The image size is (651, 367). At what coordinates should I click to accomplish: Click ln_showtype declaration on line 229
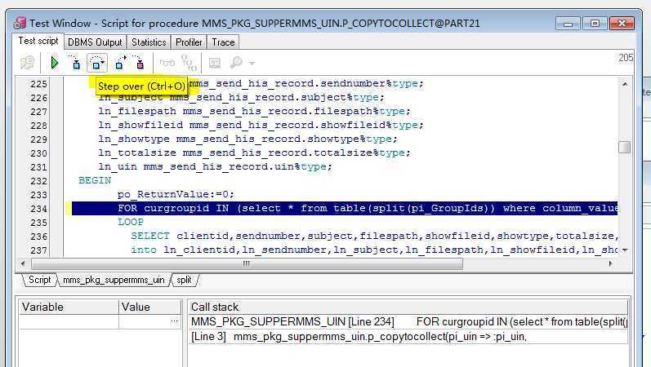tap(247, 139)
